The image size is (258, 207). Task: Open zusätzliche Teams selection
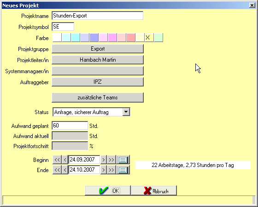(98, 98)
